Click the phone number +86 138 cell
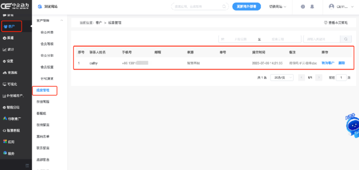This screenshot has height=170, width=359. pyautogui.click(x=135, y=63)
